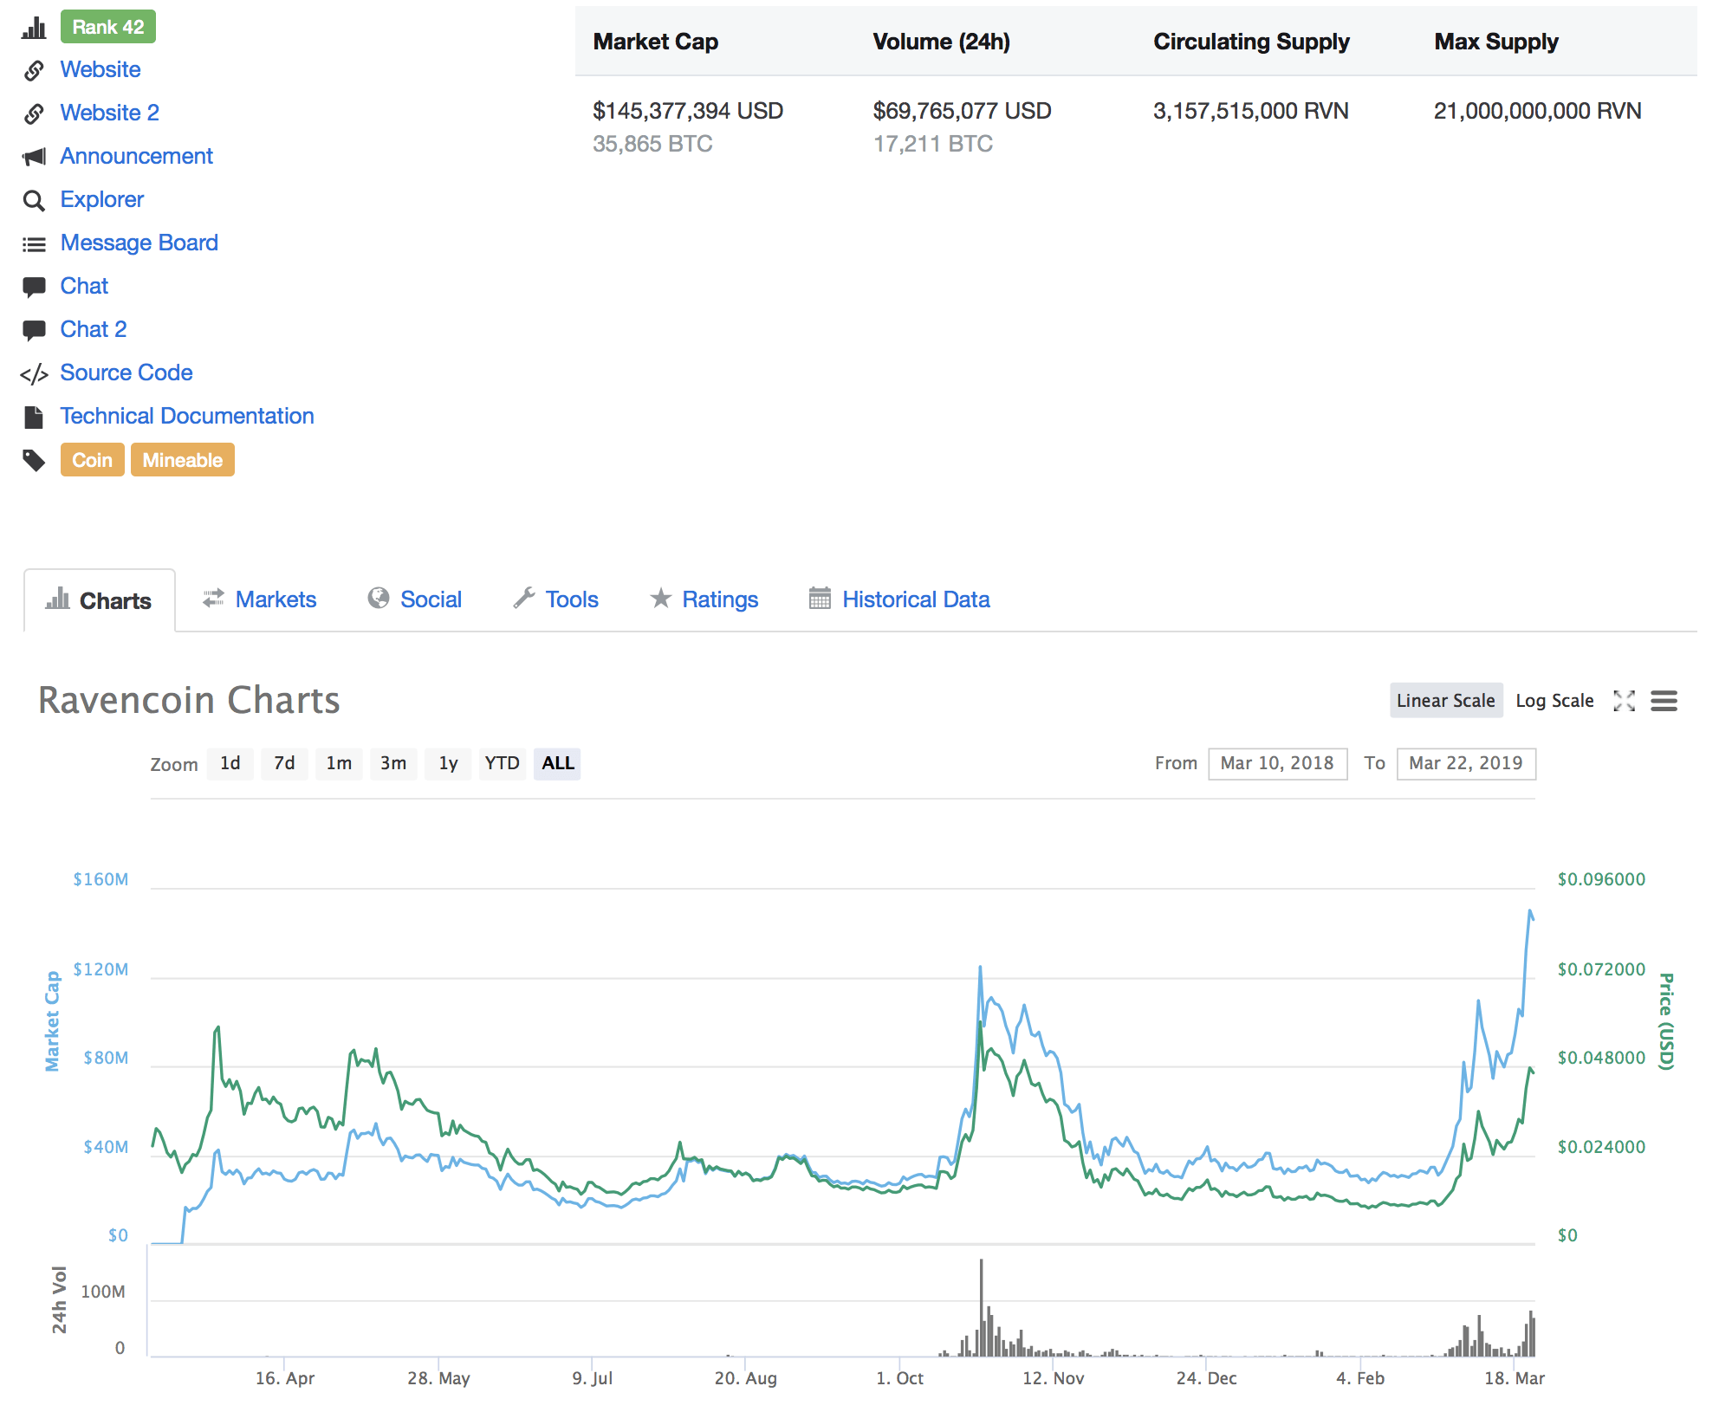
Task: Switch to the Social tab
Action: pyautogui.click(x=415, y=599)
